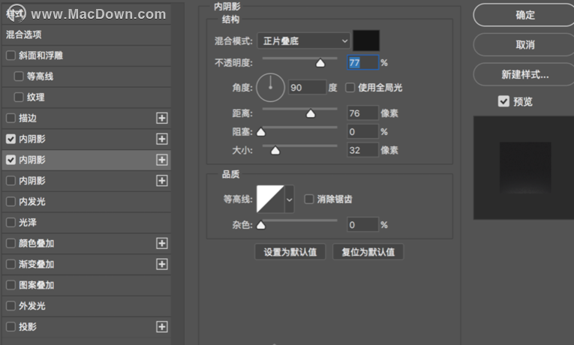Click plus icon on highlighted 内阴影 row
Screen dimensions: 574x345
[x=162, y=160]
